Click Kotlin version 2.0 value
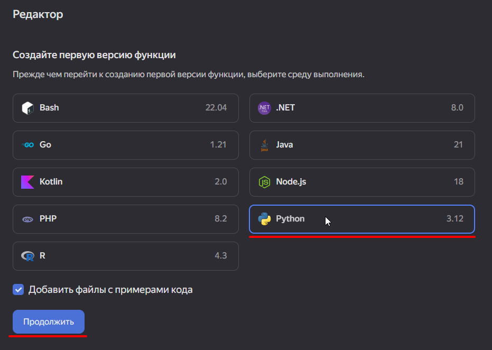 pyautogui.click(x=220, y=182)
